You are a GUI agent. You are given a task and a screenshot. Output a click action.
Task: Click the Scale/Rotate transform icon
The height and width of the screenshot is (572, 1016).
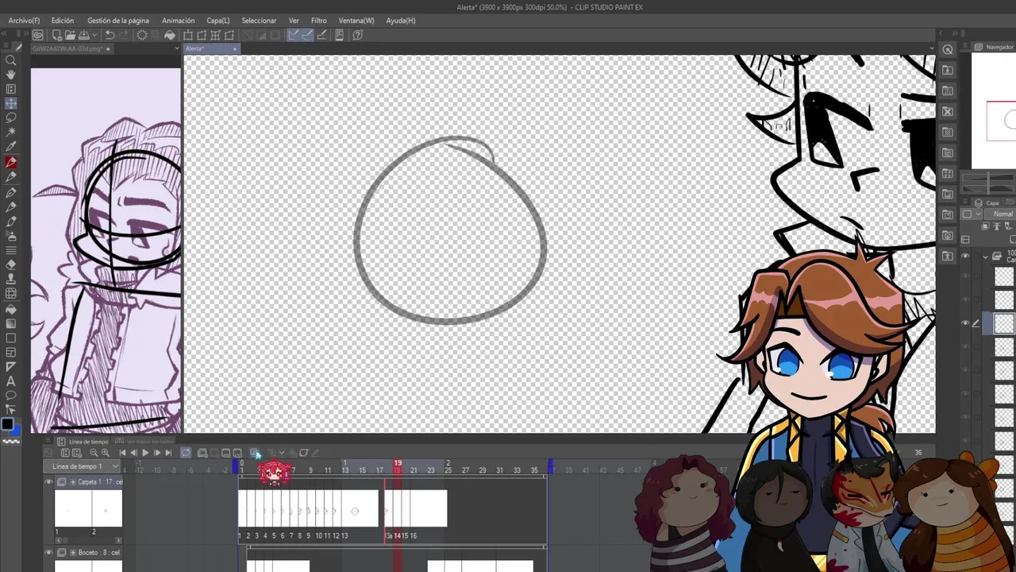pyautogui.click(x=188, y=35)
